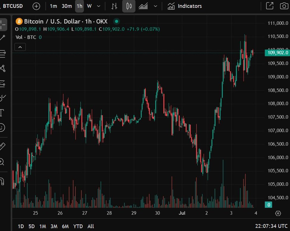
Task: Select the ruler measure tool
Action: (3, 146)
